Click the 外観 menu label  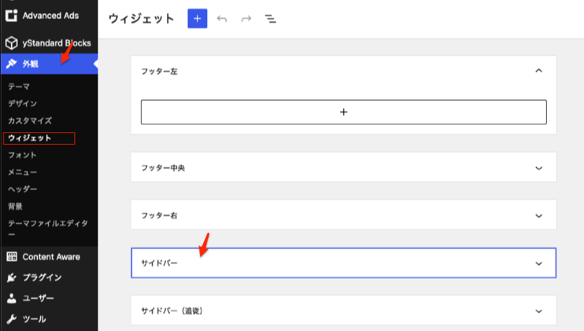click(x=30, y=64)
